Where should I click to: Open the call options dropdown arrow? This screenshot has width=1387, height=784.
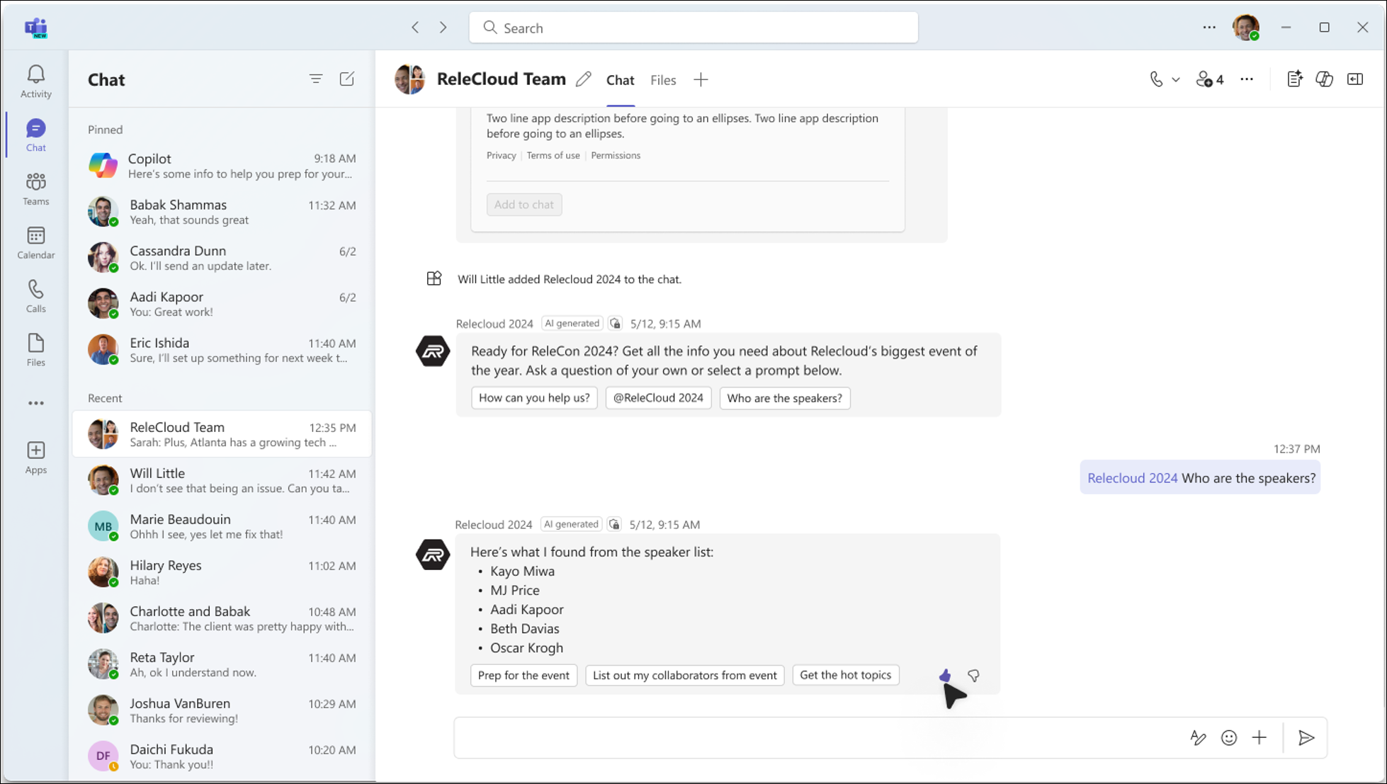point(1175,79)
